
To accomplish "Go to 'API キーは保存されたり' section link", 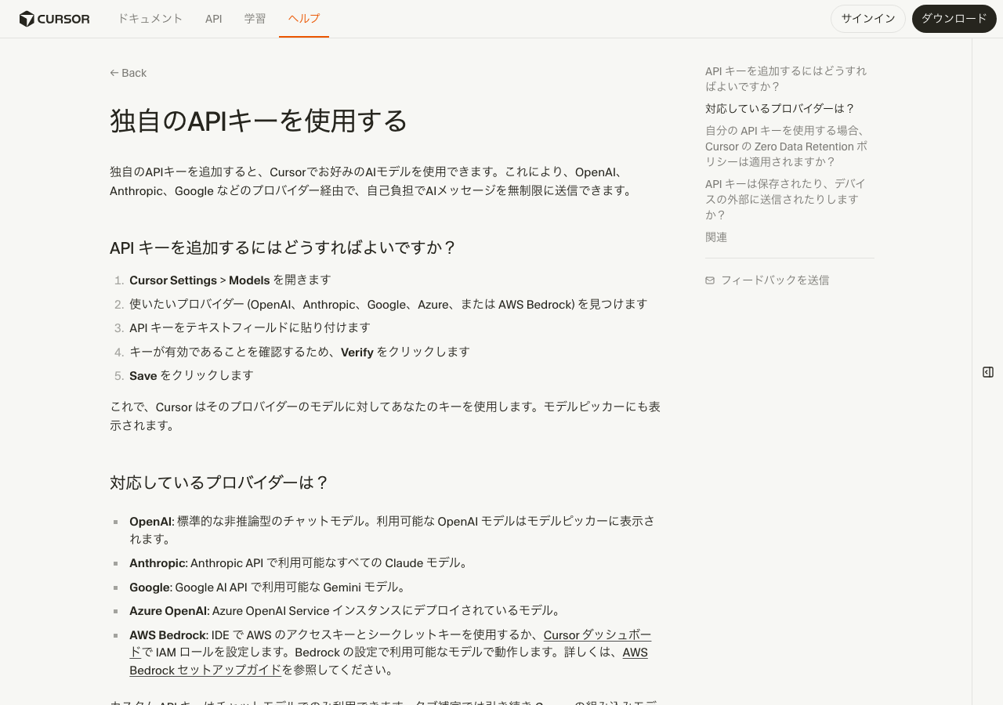I will click(x=785, y=199).
